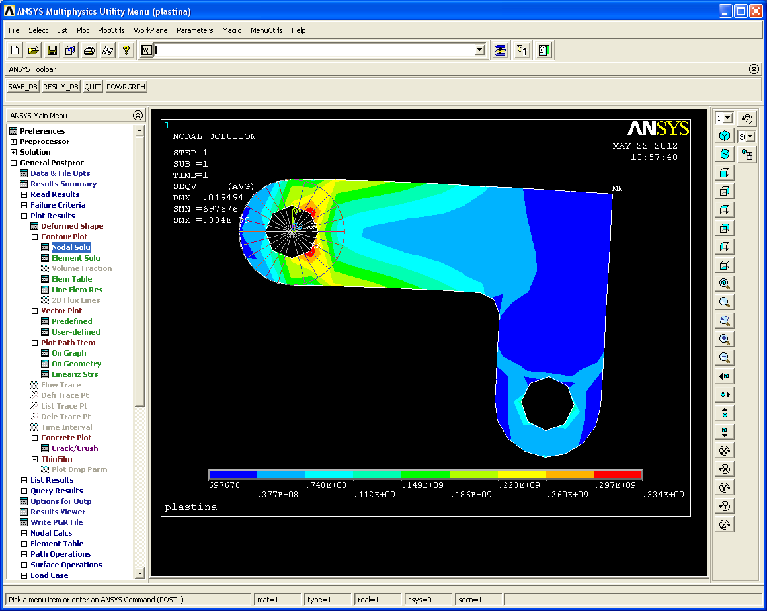This screenshot has width=767, height=611.
Task: Toggle the Dynamic Model Mode mouse icon
Action: [747, 155]
